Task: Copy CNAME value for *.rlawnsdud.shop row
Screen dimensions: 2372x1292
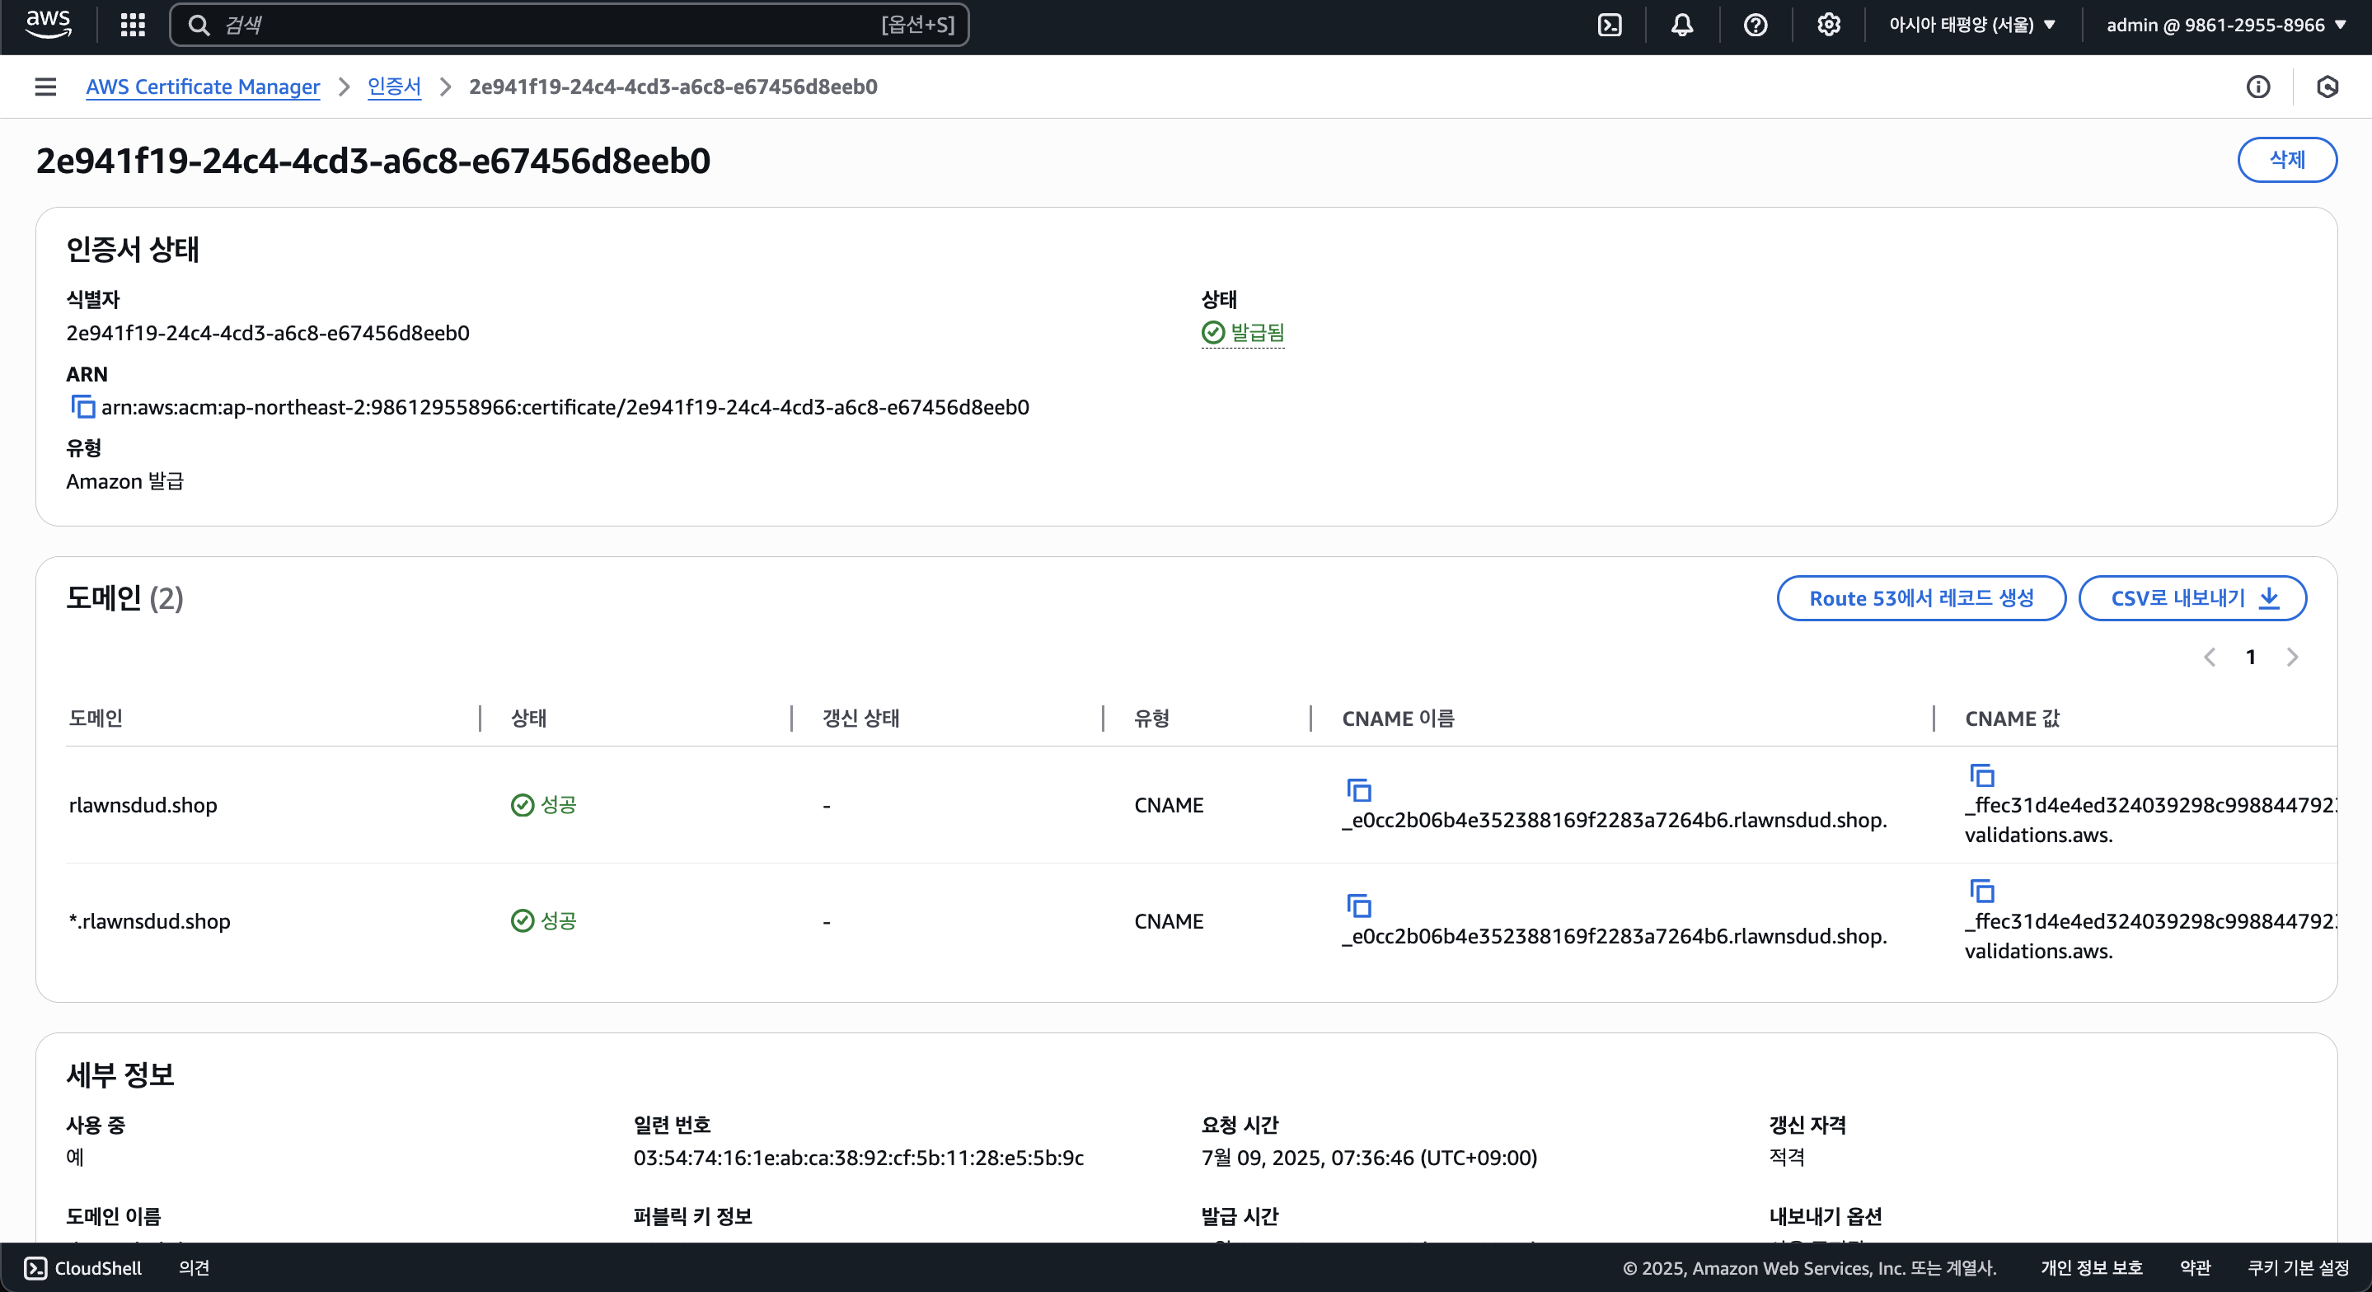Action: [x=1981, y=892]
